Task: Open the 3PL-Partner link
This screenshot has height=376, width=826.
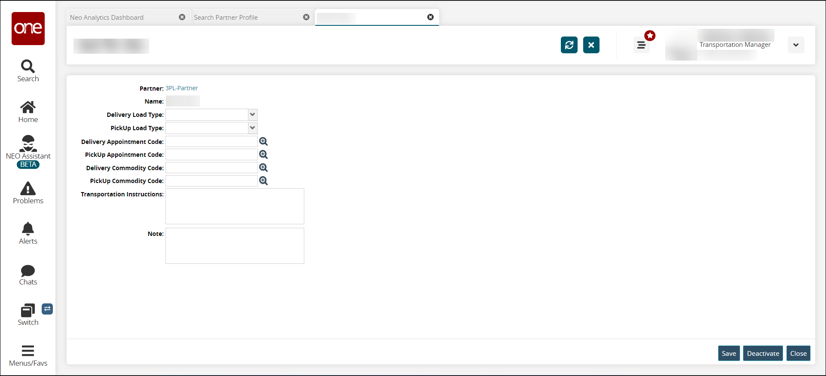Action: pyautogui.click(x=182, y=88)
